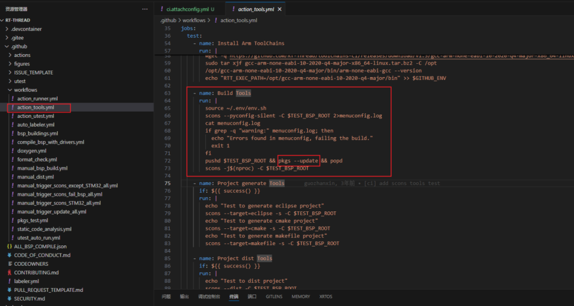
Task: Select the action_tools.yml editor tab
Action: click(256, 9)
